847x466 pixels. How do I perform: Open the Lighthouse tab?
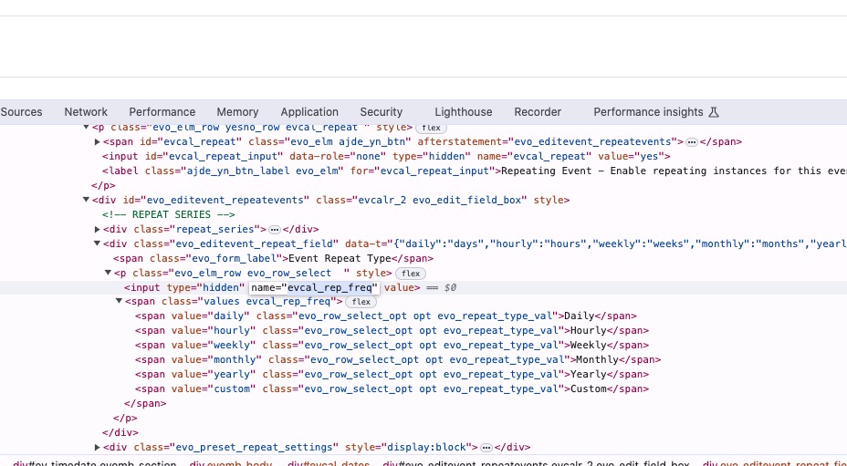(x=464, y=112)
